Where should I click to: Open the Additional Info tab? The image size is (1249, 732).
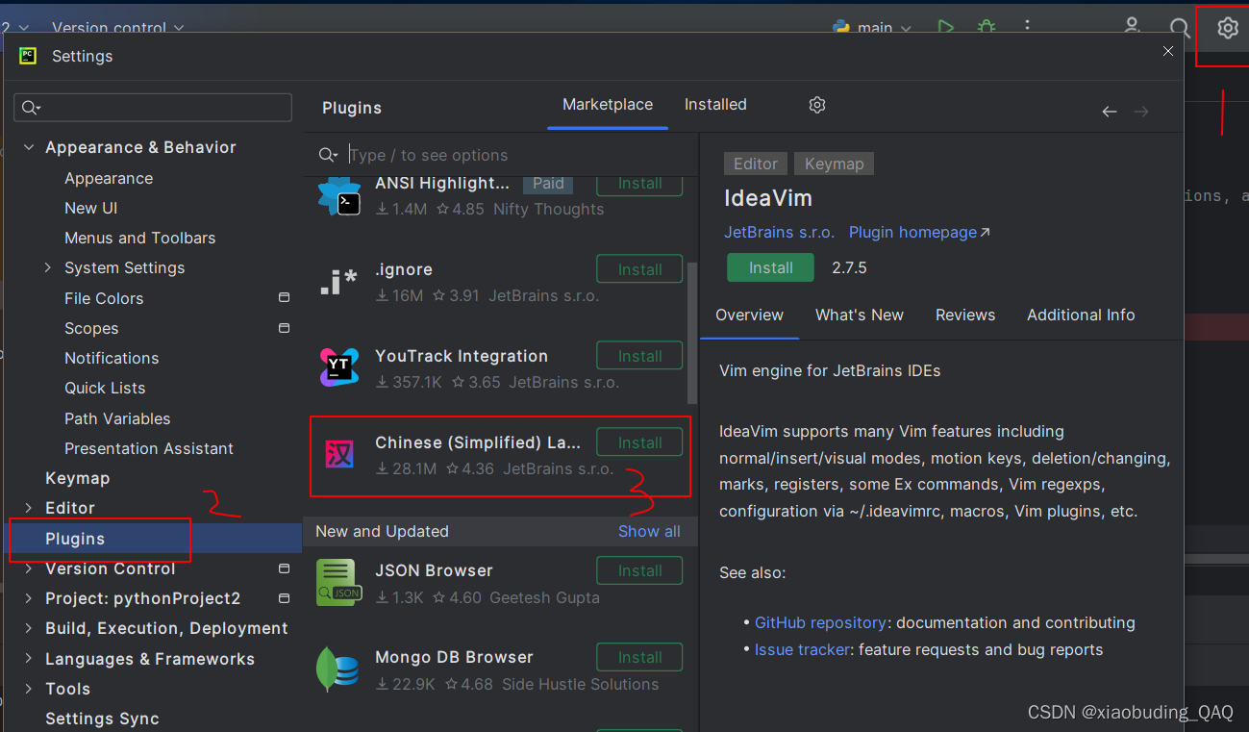coord(1081,315)
